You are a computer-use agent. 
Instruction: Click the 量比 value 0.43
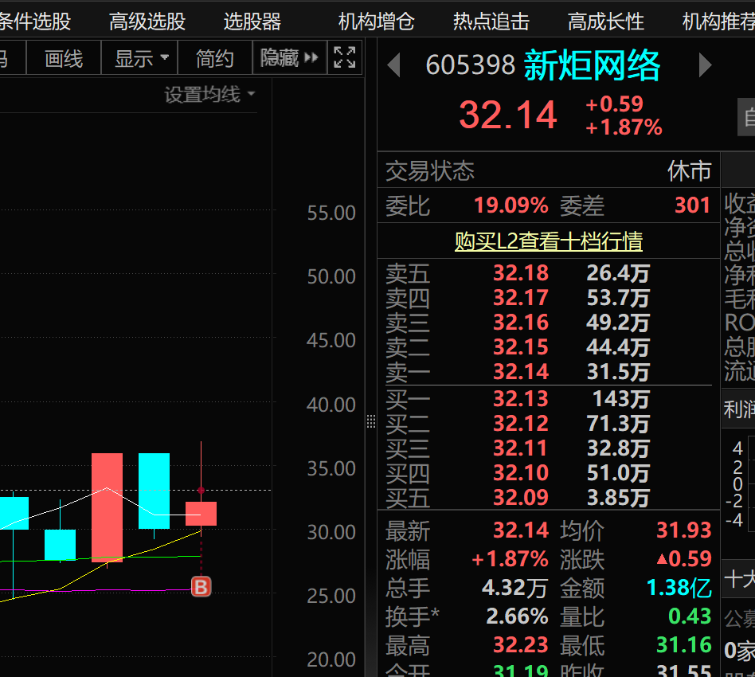pos(690,616)
